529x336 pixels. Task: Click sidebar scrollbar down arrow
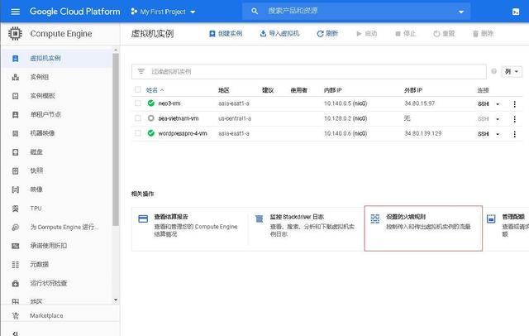coord(116,300)
